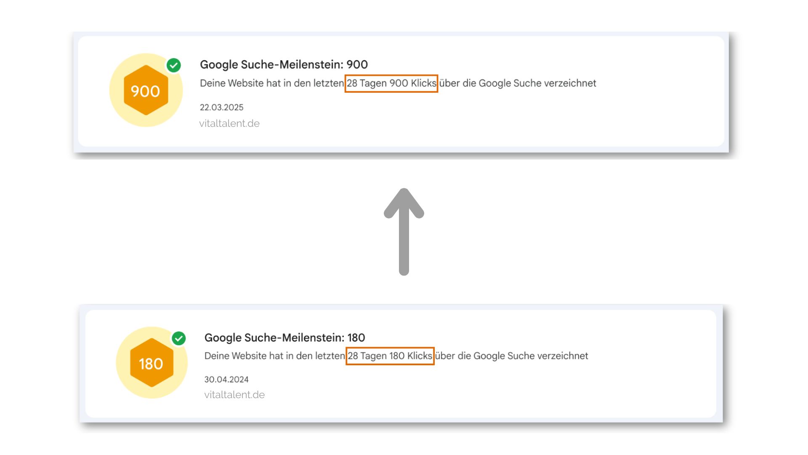Click highlighted text 28 Tagen 900 Klicks
This screenshot has height=455, width=808.
391,83
